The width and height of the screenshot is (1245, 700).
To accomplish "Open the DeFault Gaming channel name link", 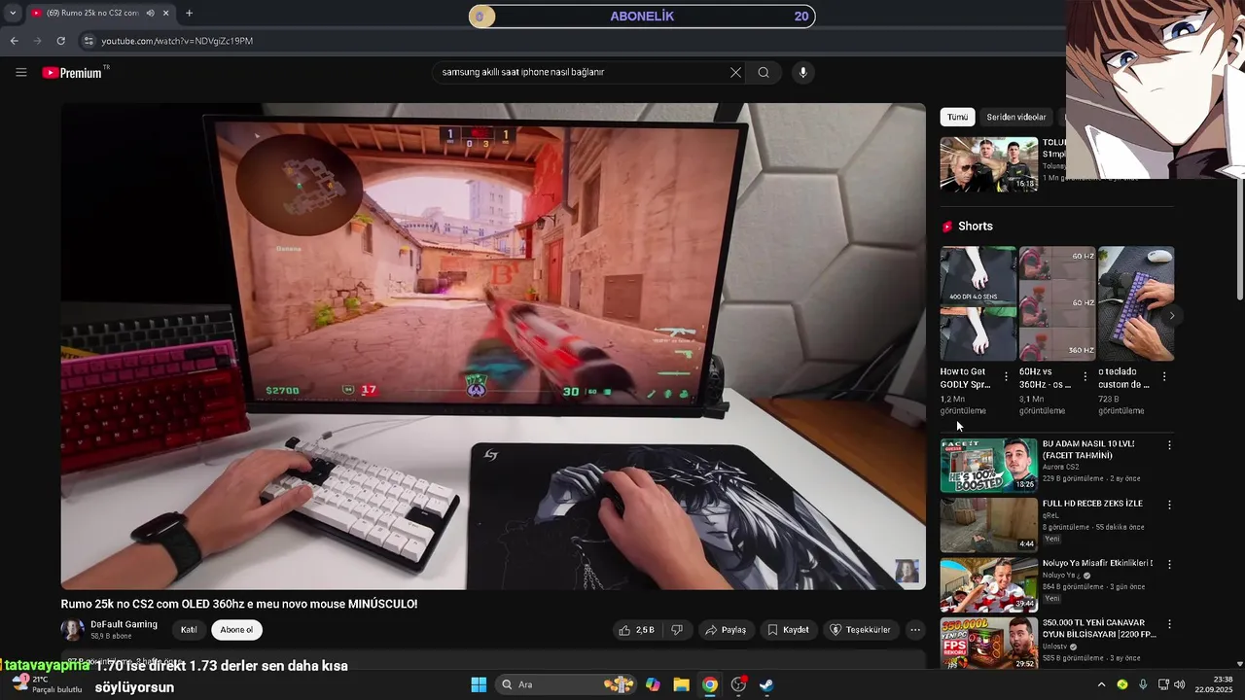I will 124,624.
